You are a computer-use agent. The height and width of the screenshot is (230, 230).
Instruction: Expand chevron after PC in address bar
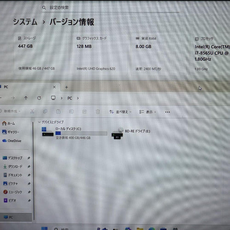coord(78,98)
